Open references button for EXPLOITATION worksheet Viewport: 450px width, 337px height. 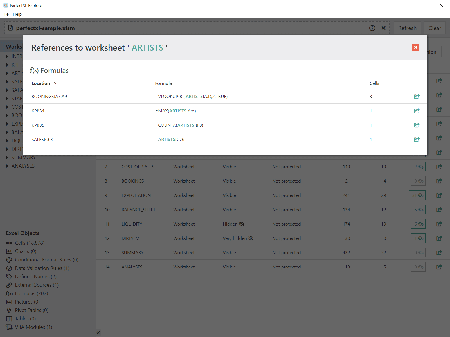click(417, 195)
